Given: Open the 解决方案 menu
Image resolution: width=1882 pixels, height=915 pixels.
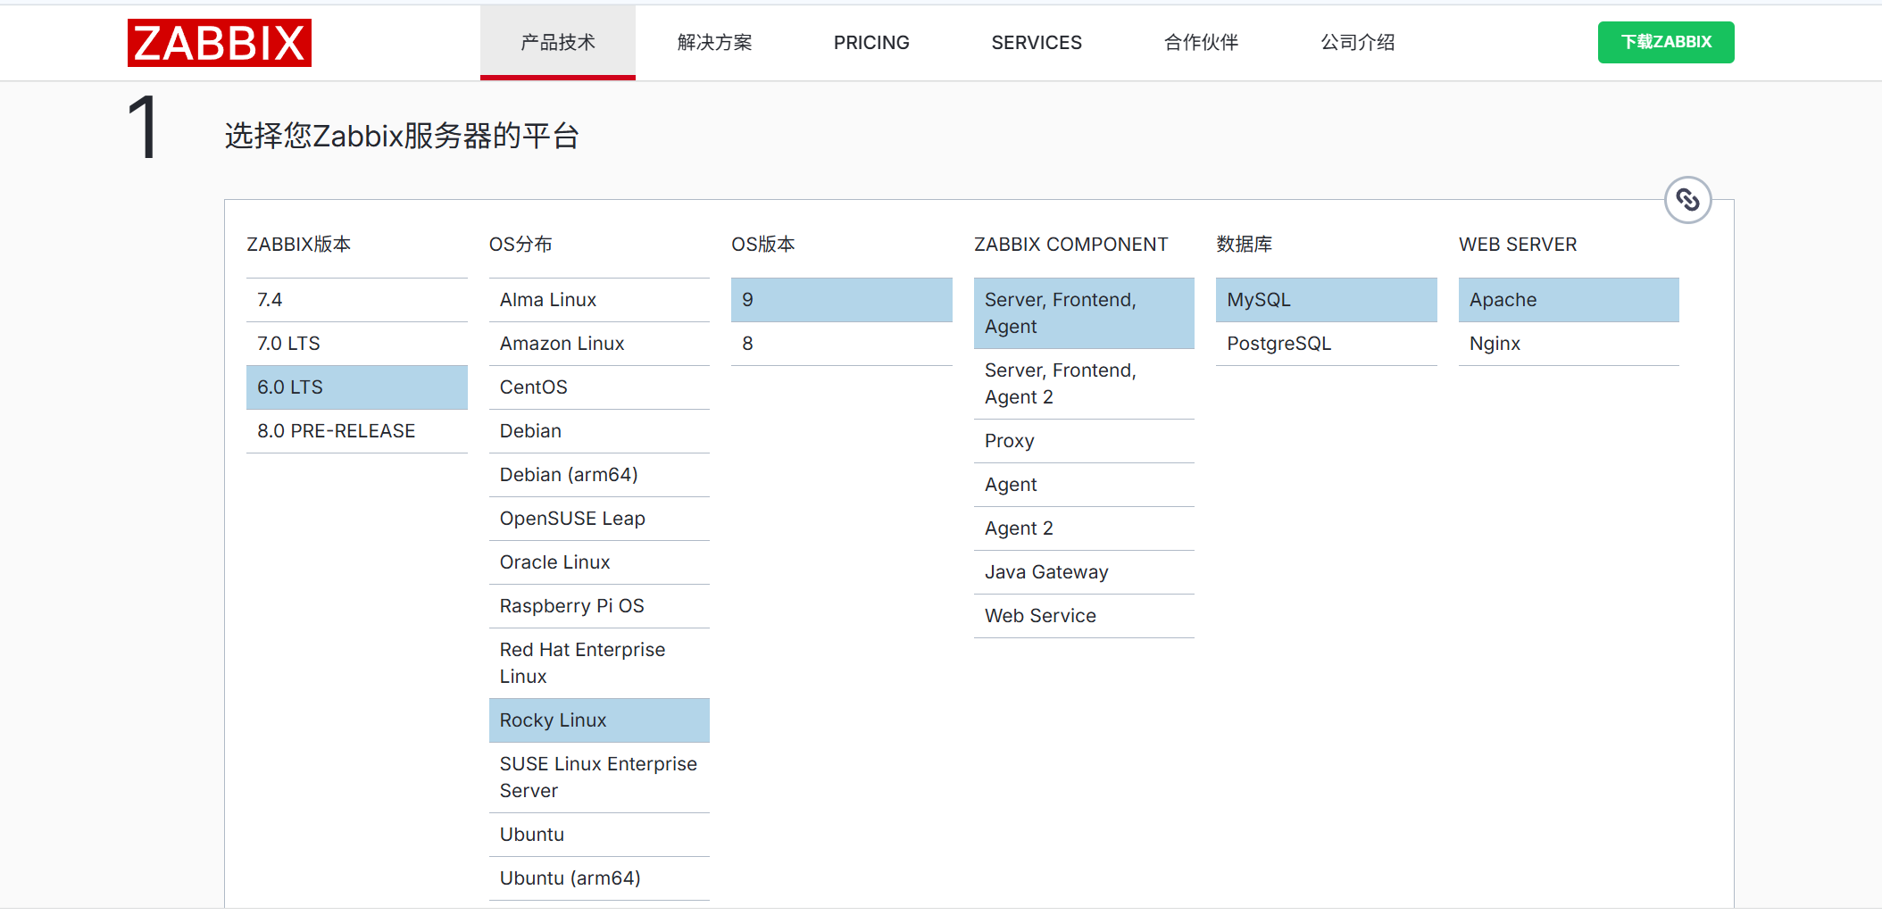Looking at the screenshot, I should tap(714, 42).
